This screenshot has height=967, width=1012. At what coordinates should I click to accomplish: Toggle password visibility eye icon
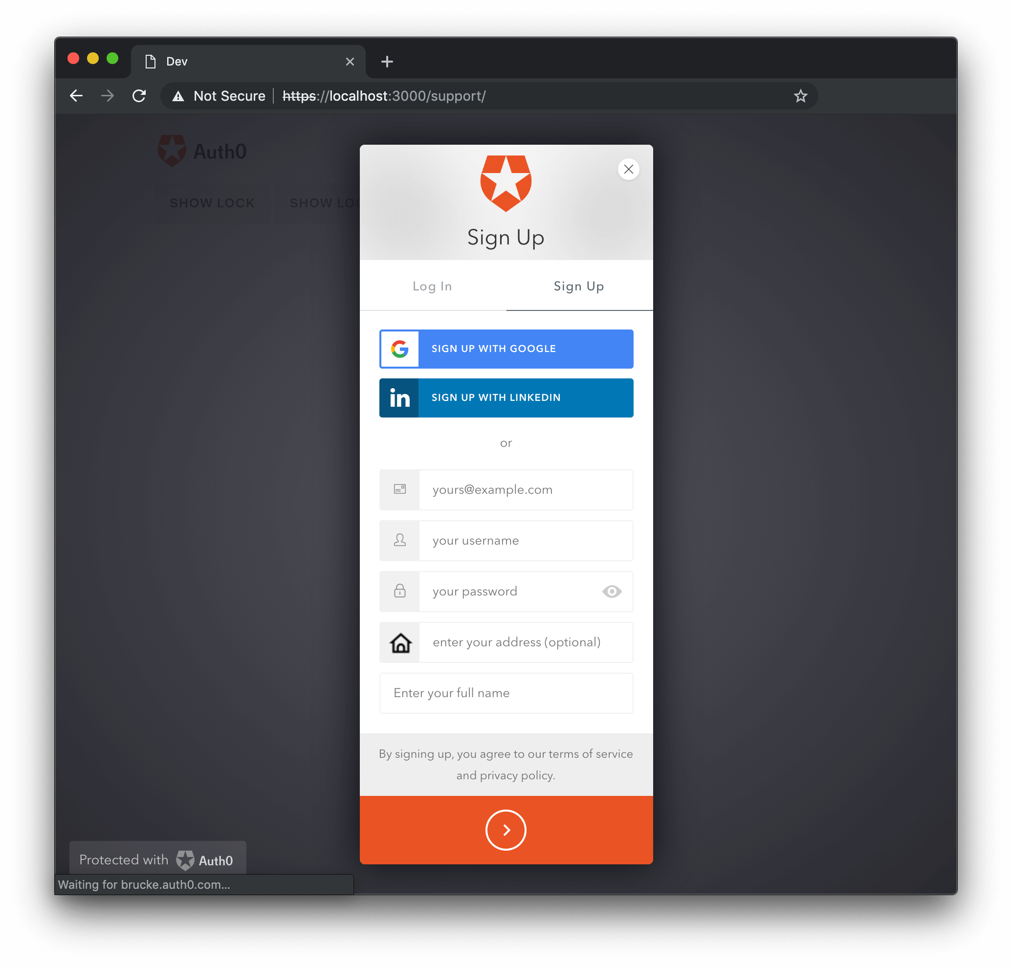[x=612, y=592]
